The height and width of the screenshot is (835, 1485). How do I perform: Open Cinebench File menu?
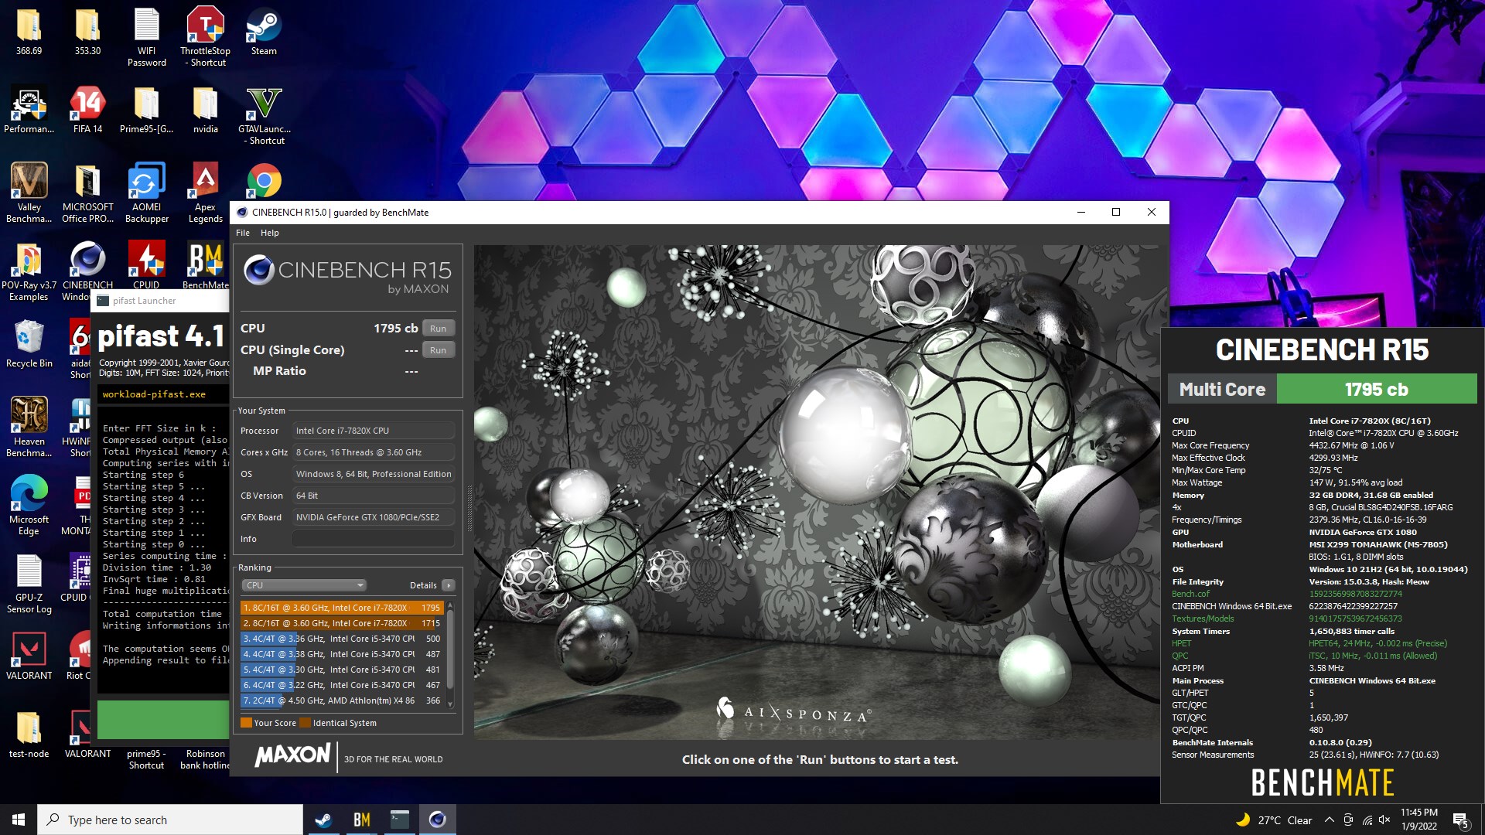coord(243,233)
